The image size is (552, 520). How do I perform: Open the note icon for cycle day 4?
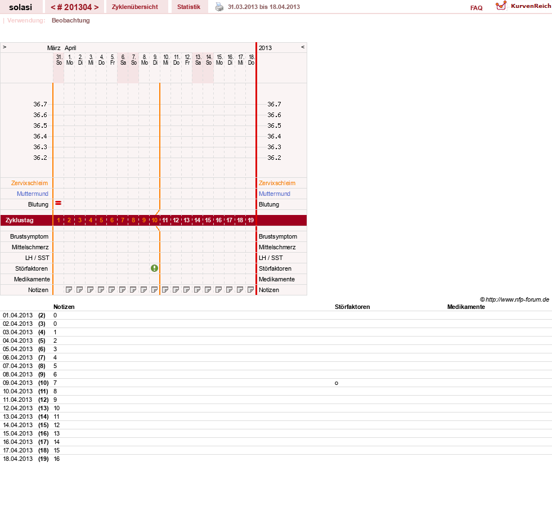pyautogui.click(x=90, y=290)
